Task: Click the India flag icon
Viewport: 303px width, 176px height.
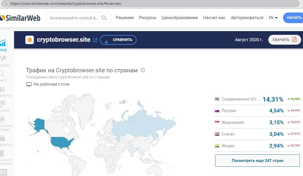Action: point(217,146)
